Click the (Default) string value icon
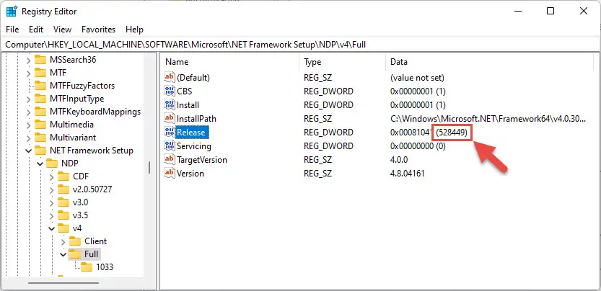Viewport: 601px width, 291px height. [170, 77]
